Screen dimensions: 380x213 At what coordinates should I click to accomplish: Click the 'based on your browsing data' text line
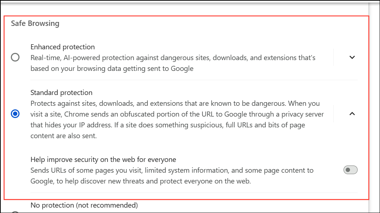click(112, 68)
